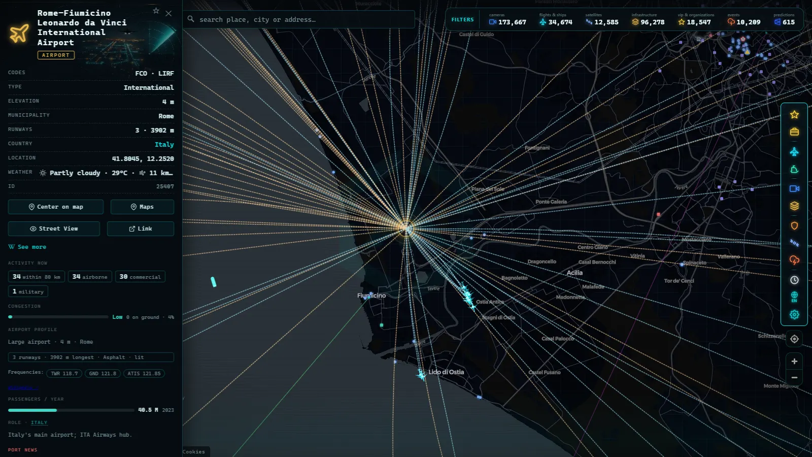Click the Cookies link at bottom
The height and width of the screenshot is (457, 812).
coord(194,451)
